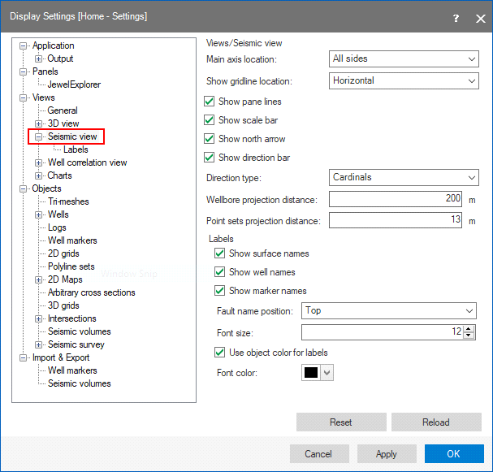The height and width of the screenshot is (472, 493).
Task: Uncheck Show pane lines checkbox
Action: click(210, 102)
